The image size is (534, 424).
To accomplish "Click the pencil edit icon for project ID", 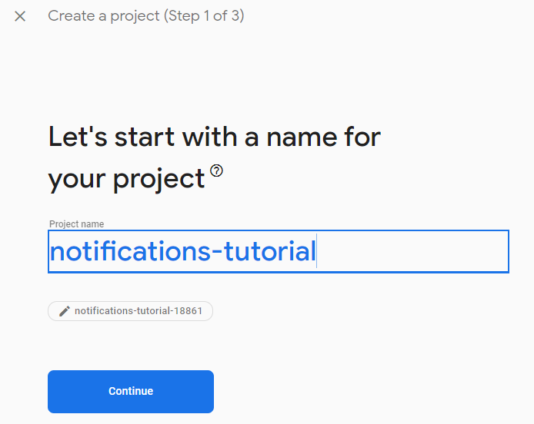I will tap(65, 311).
